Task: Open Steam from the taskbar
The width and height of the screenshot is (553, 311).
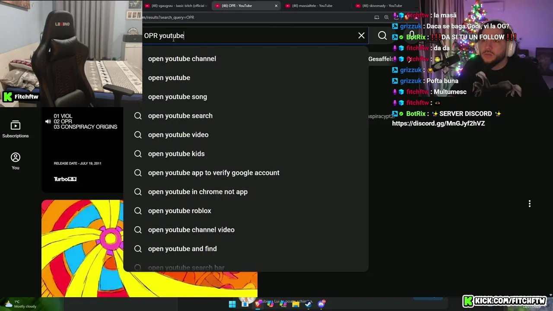Action: 308,304
